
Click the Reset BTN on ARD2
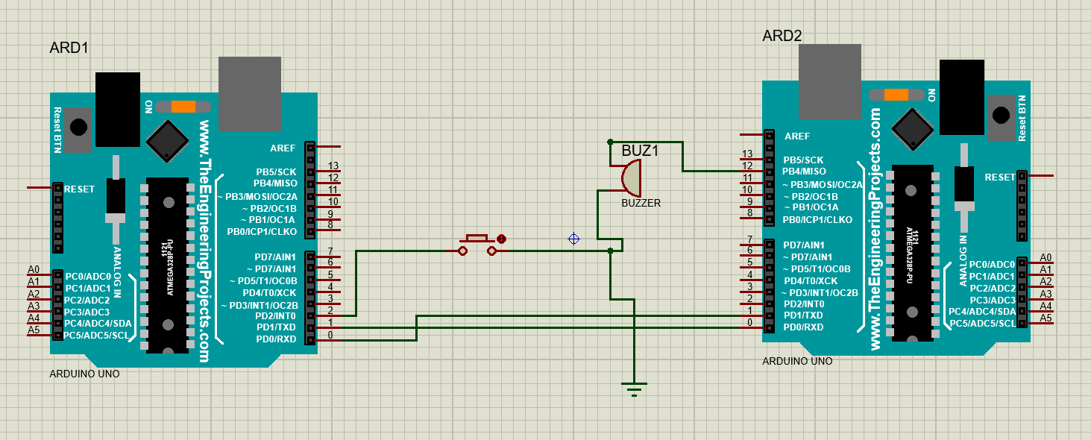click(999, 116)
